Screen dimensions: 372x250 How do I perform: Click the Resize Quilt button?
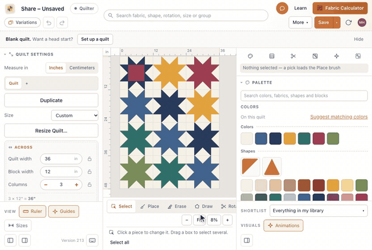click(x=51, y=131)
